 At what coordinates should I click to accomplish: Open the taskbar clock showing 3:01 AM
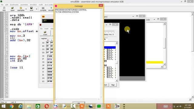tap(188, 106)
